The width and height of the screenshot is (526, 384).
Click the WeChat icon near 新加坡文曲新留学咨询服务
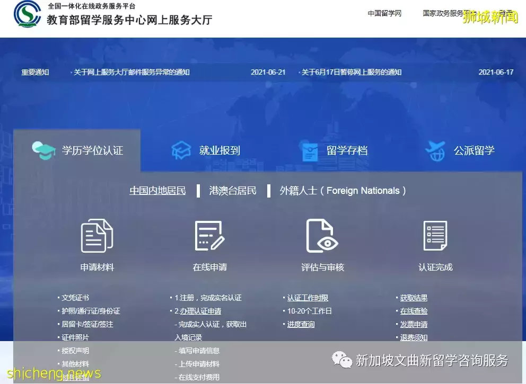tap(342, 360)
